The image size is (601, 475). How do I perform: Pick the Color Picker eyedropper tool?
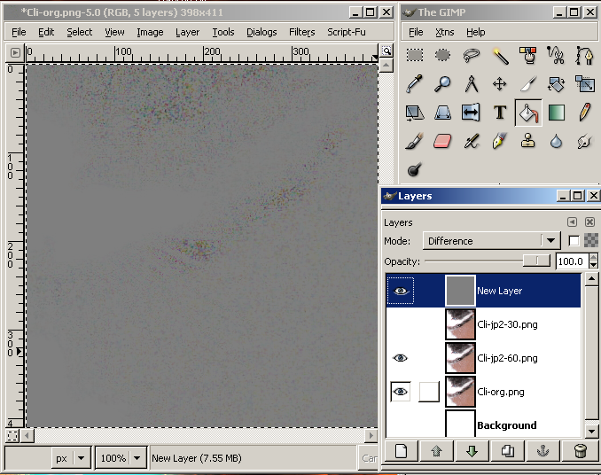pos(415,84)
